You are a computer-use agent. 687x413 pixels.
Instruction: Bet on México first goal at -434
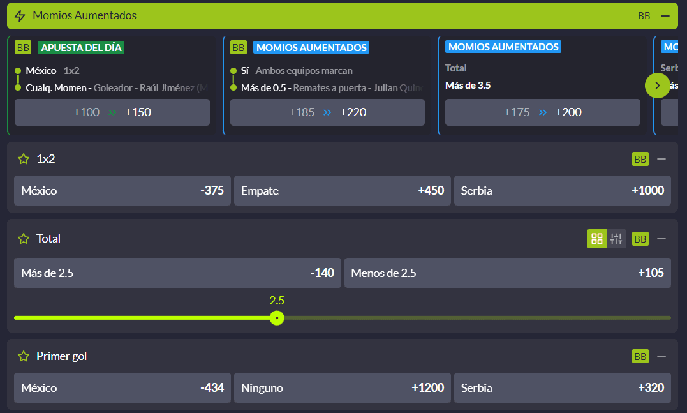[122, 388]
